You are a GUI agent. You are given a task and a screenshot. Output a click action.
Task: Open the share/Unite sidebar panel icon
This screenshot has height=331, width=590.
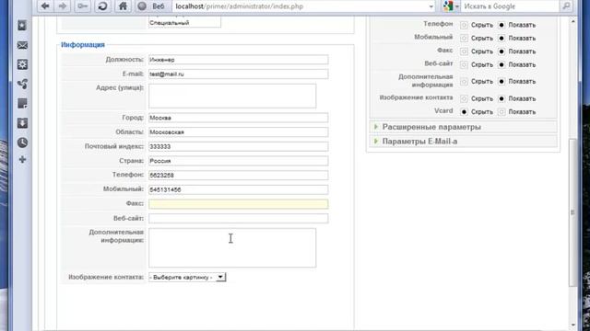click(22, 84)
